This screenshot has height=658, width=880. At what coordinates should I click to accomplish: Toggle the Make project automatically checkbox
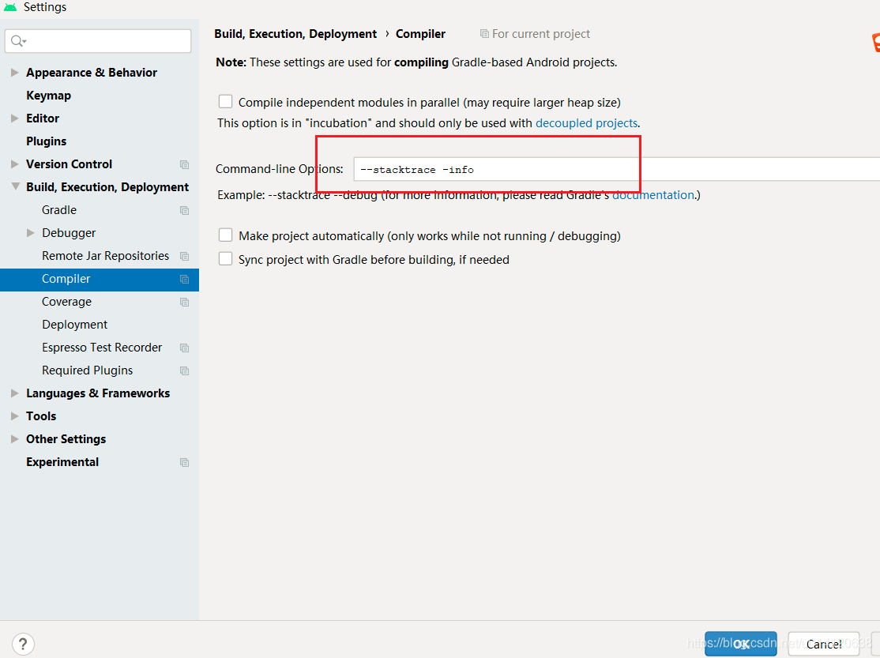[226, 235]
